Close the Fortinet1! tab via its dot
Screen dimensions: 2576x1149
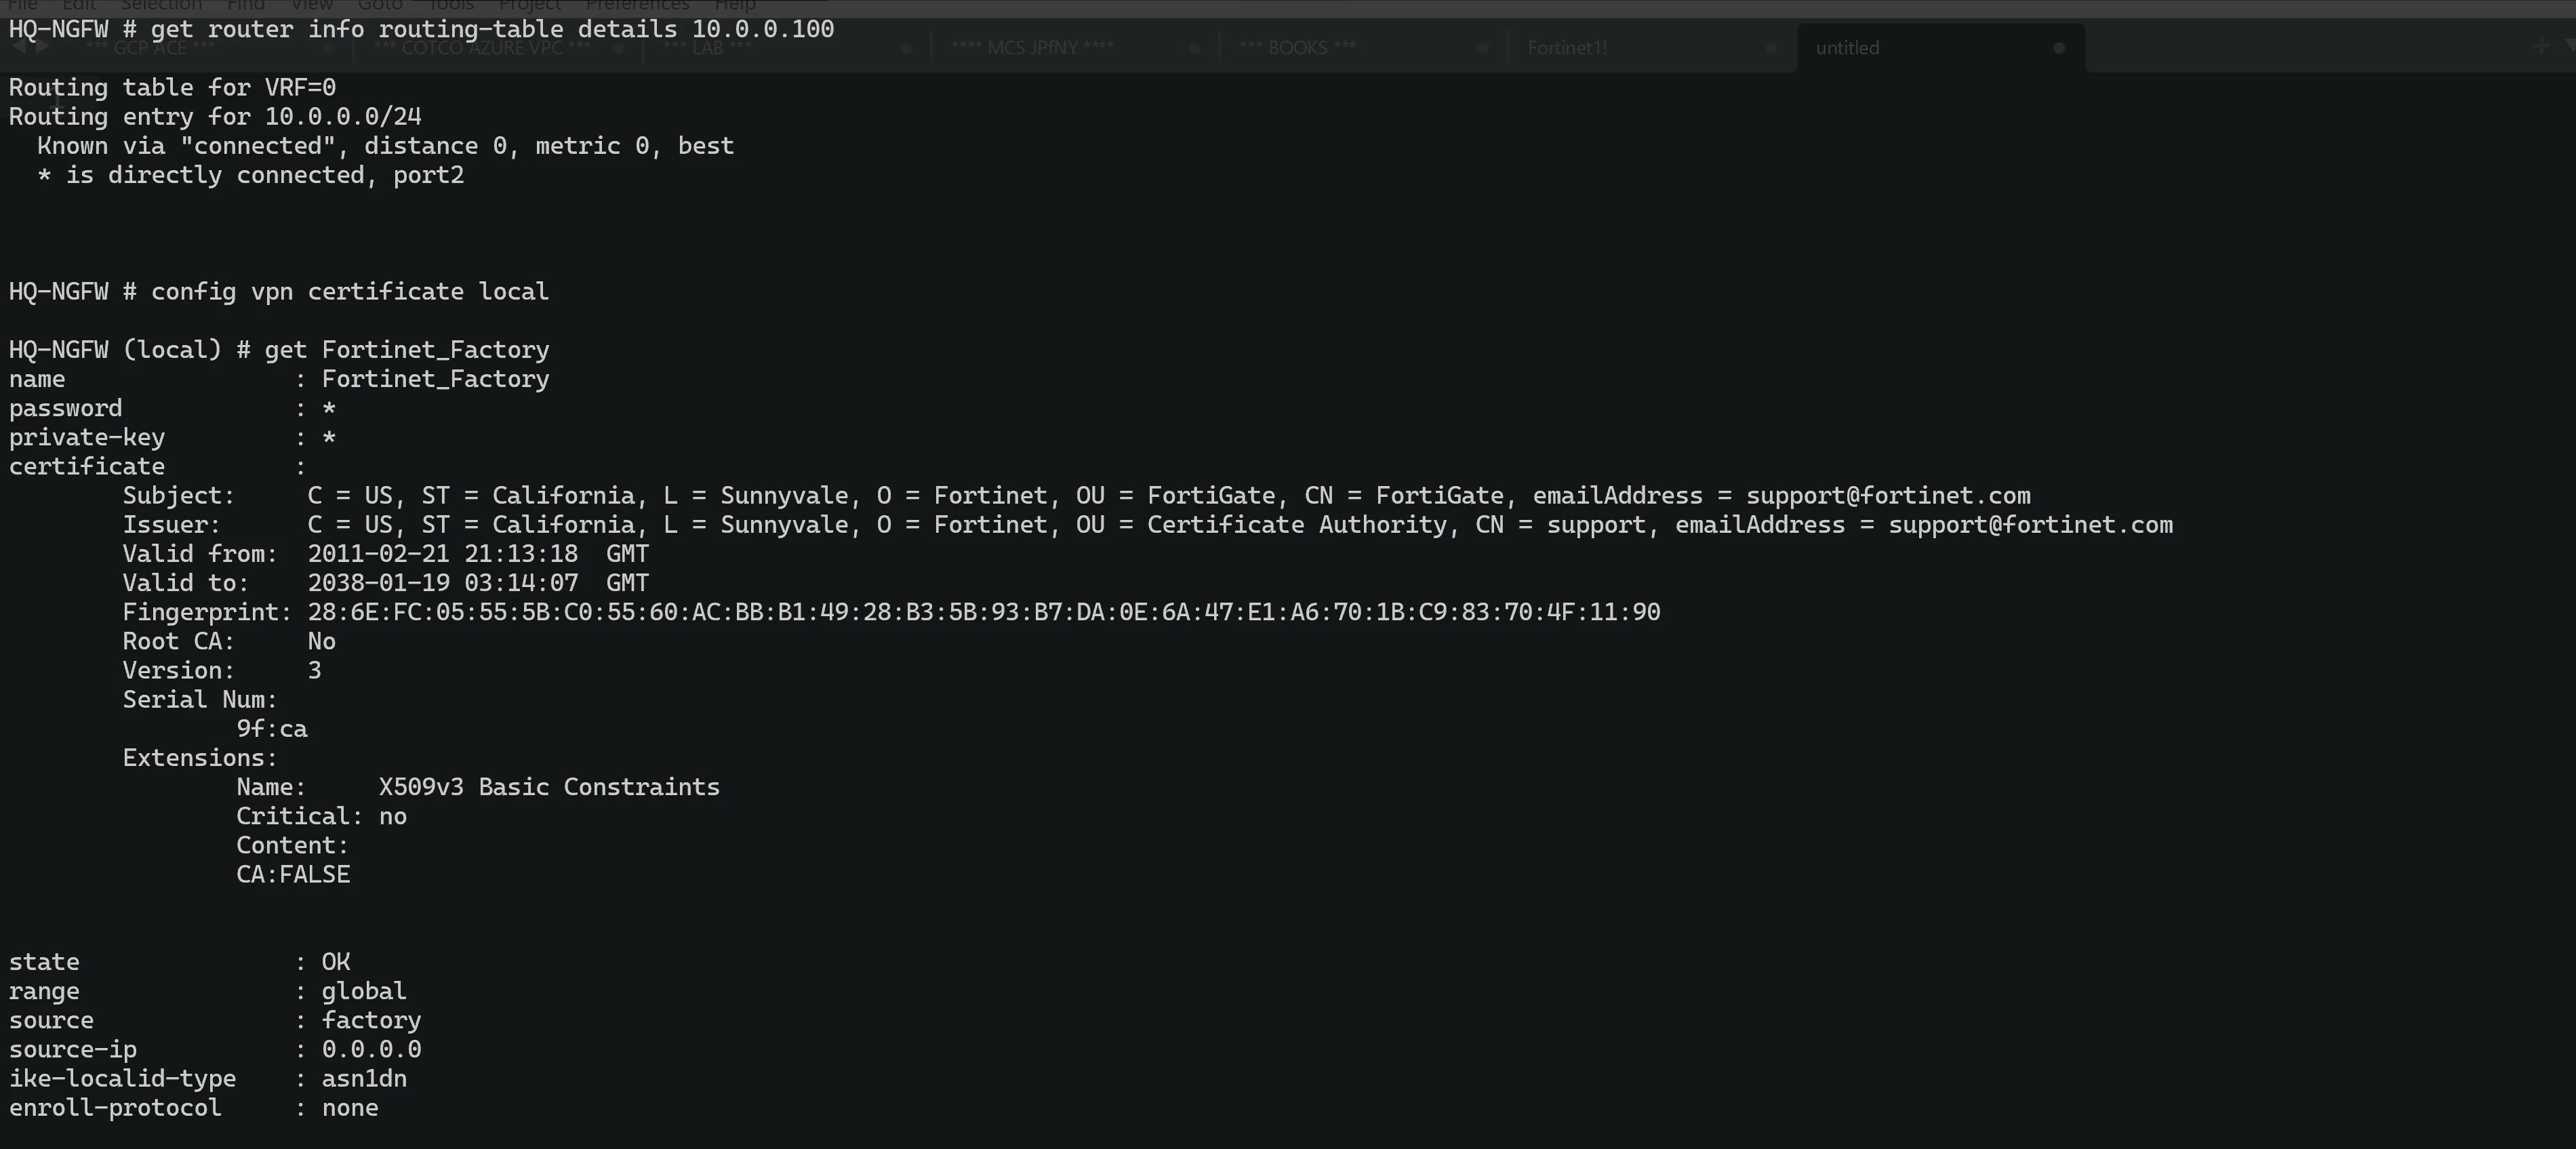coord(1770,48)
